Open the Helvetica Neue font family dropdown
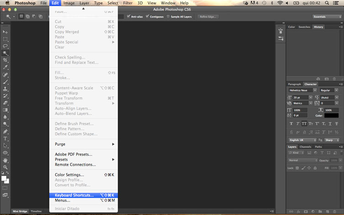344x215 pixels. click(x=302, y=90)
